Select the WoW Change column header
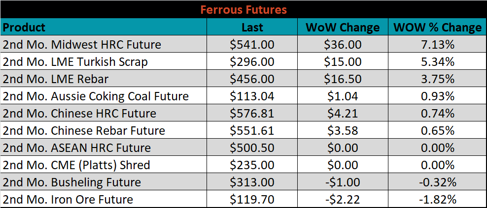The image size is (487, 208). [x=343, y=27]
